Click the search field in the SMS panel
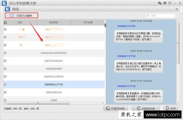 pyautogui.click(x=161, y=16)
